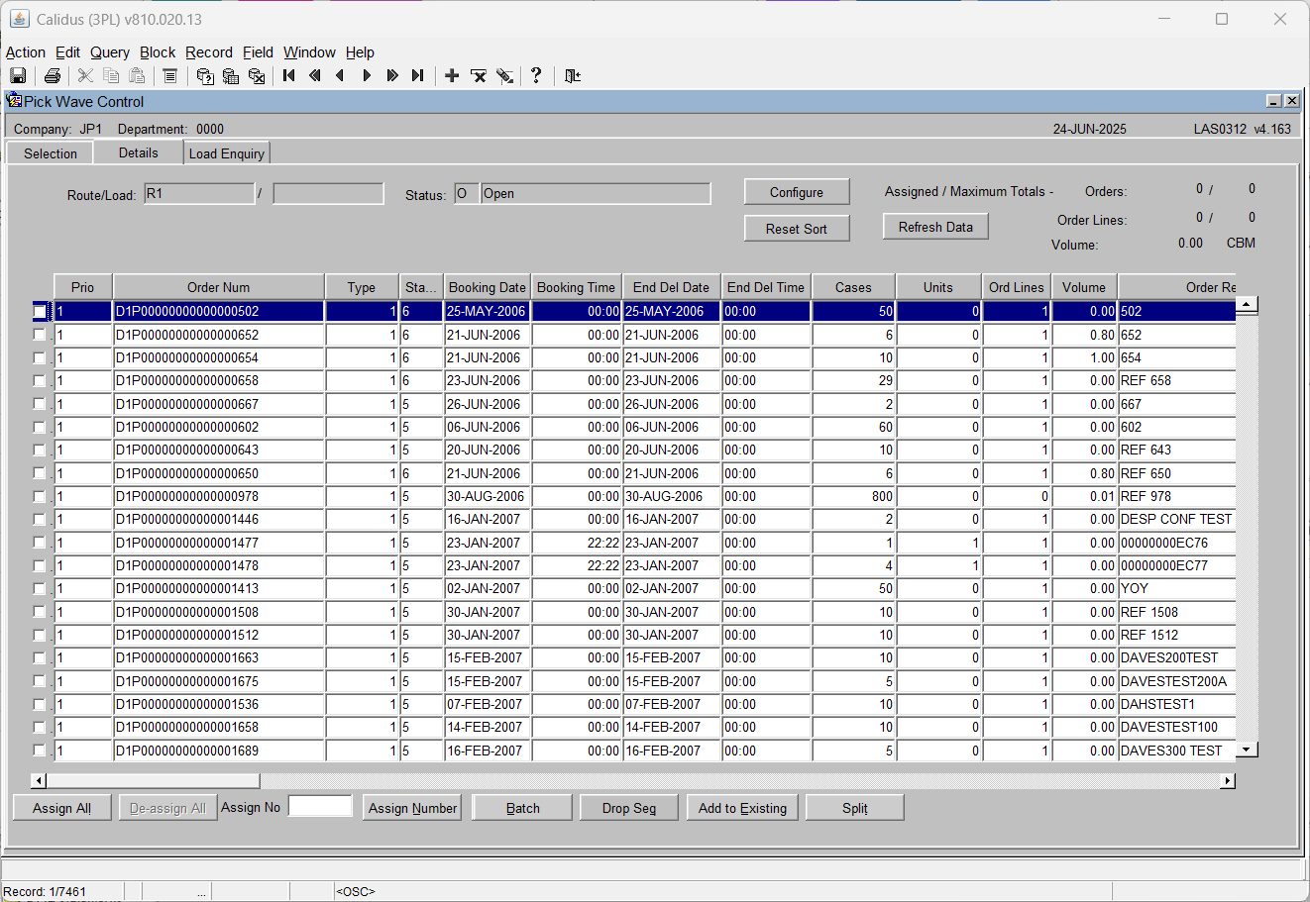Click the Print icon in the toolbar
Image resolution: width=1310 pixels, height=902 pixels.
coord(53,76)
